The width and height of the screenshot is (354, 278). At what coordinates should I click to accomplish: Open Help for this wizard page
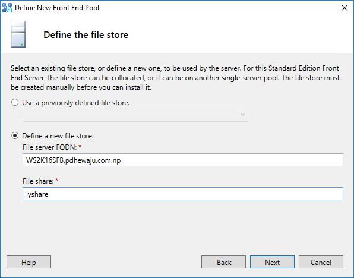pyautogui.click(x=29, y=262)
